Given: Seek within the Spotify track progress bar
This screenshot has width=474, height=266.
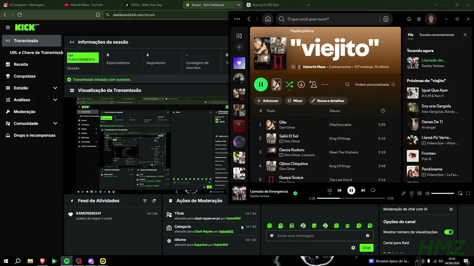Looking at the screenshot, I should click(x=351, y=198).
